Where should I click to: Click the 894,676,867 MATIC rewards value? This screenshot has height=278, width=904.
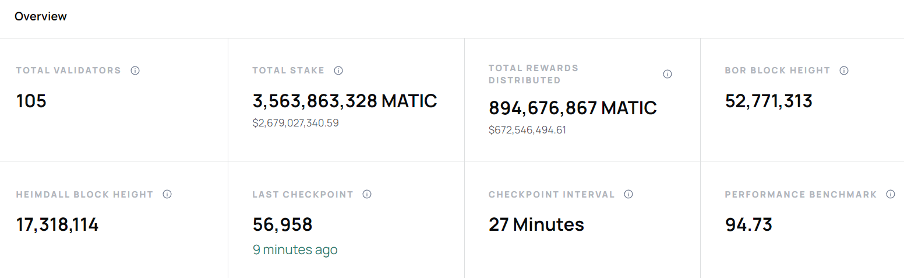573,108
